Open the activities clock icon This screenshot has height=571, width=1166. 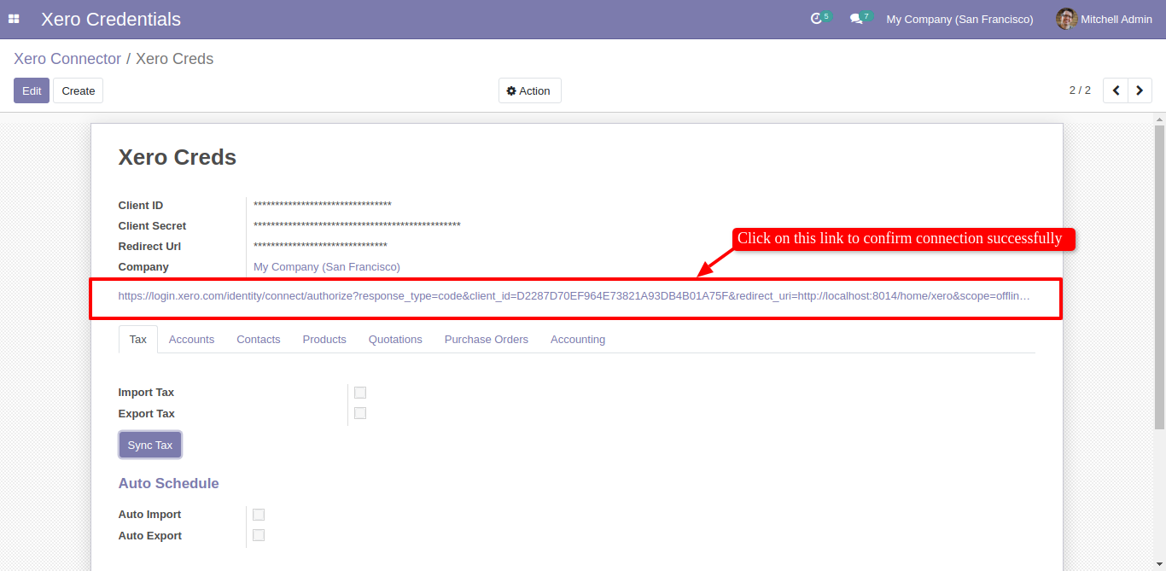817,19
